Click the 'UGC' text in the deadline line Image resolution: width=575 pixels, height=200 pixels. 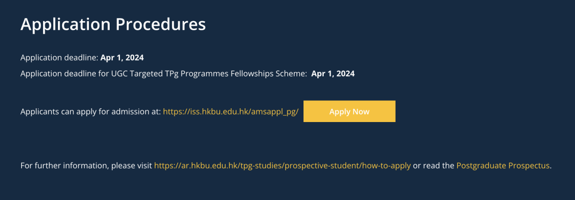(x=118, y=74)
